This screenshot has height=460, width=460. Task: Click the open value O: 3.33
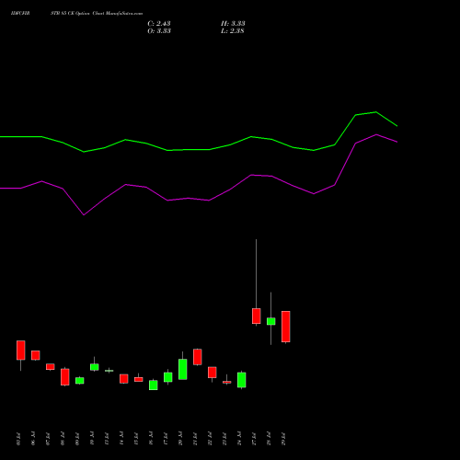pos(159,31)
